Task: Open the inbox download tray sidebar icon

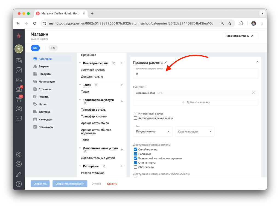Action: tap(19, 80)
